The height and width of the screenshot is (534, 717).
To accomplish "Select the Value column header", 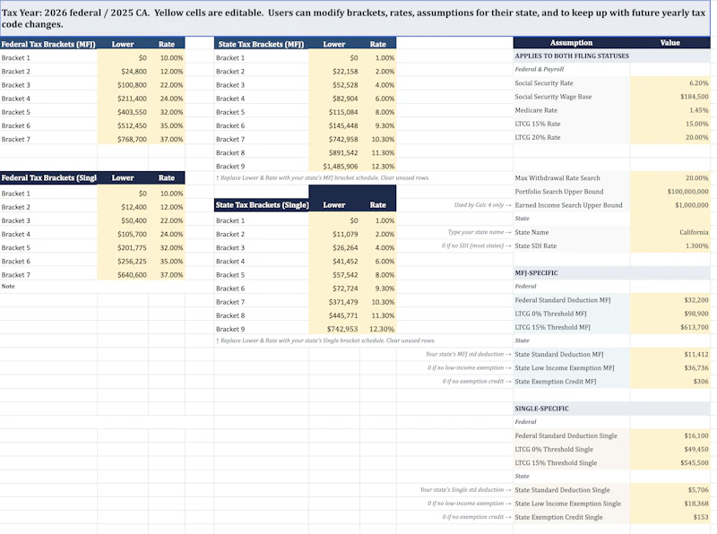I will [x=669, y=42].
